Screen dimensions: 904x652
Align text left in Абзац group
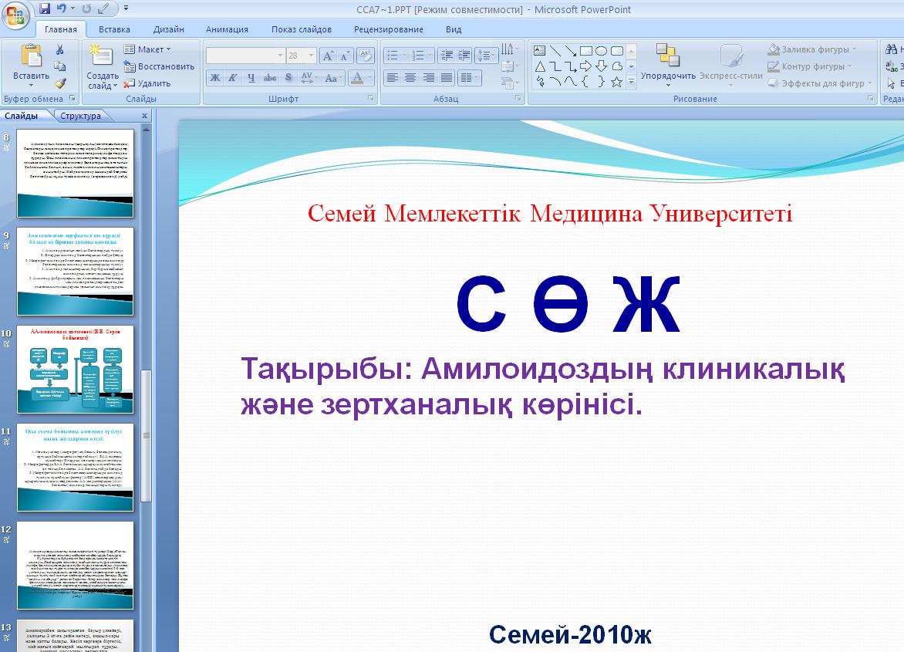(x=392, y=77)
